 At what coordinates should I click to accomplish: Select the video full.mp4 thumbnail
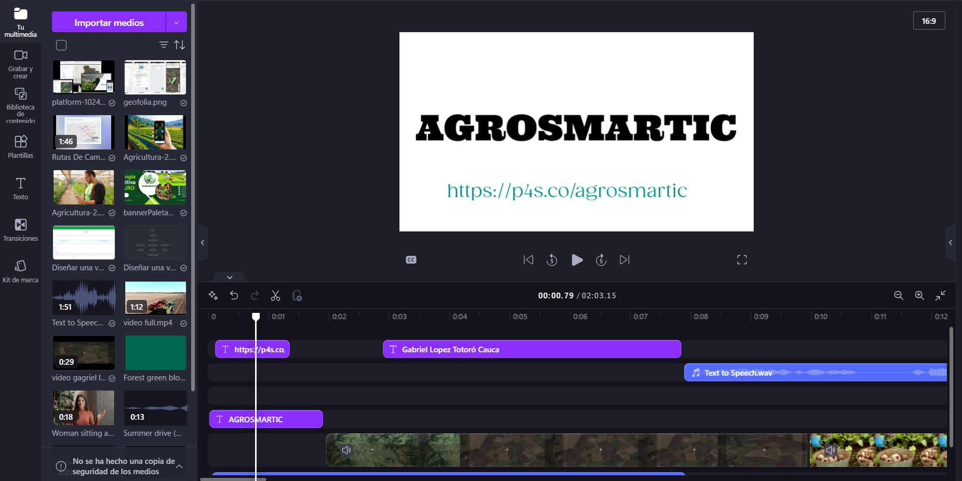pyautogui.click(x=155, y=298)
